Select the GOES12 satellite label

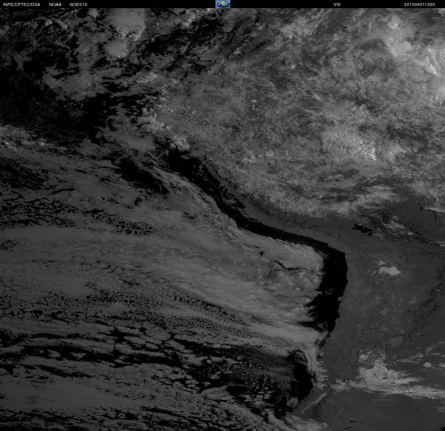point(78,4)
